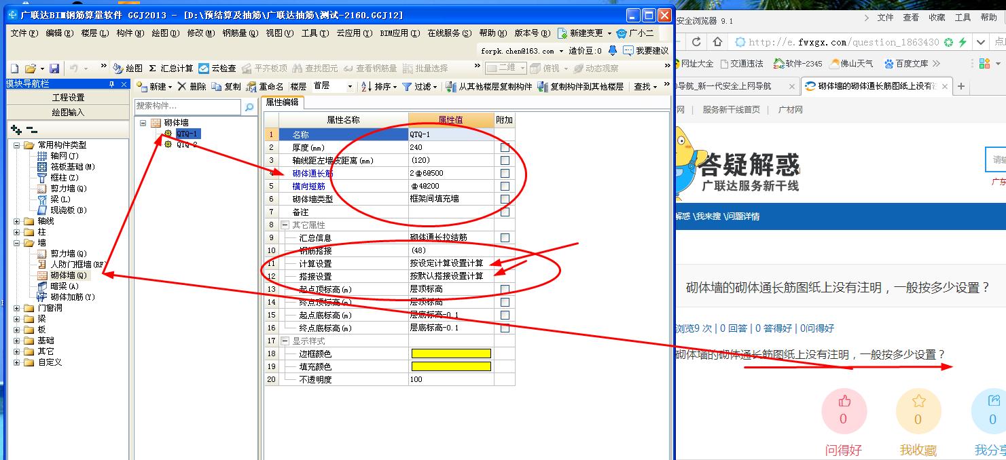Toggle 附加 checkbox for 砌体墙类型 row
The image size is (1006, 460).
[x=505, y=199]
